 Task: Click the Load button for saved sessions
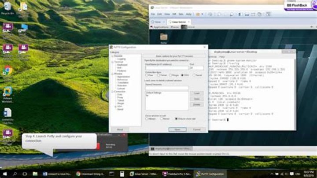point(197,93)
